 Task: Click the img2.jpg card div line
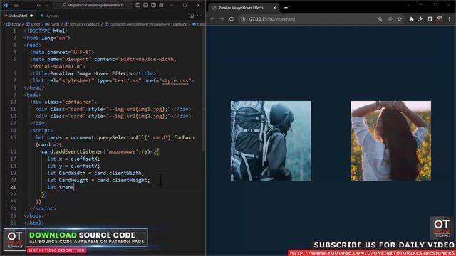[113, 116]
